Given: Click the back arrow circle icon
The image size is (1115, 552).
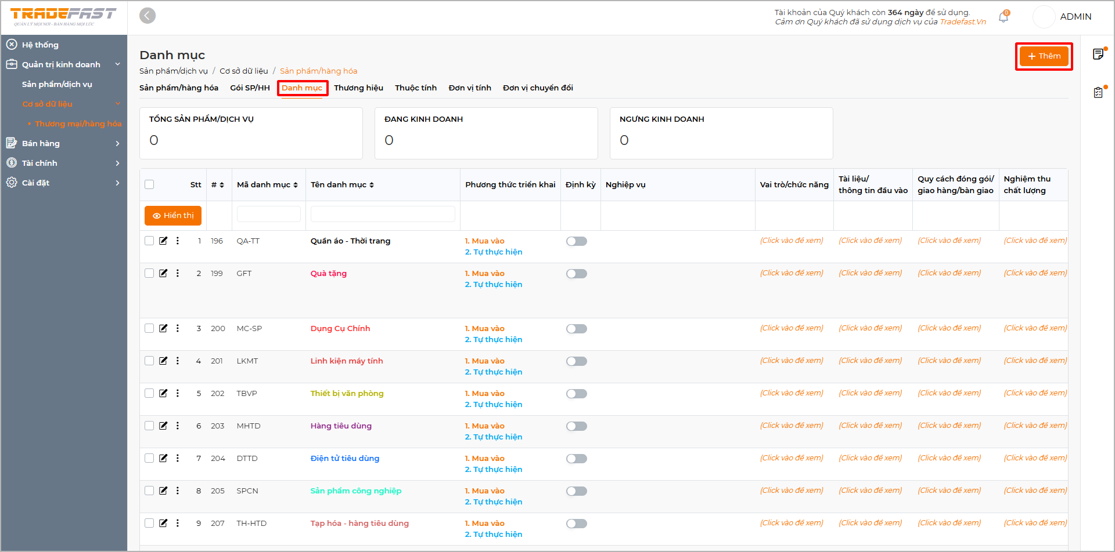Looking at the screenshot, I should [148, 16].
